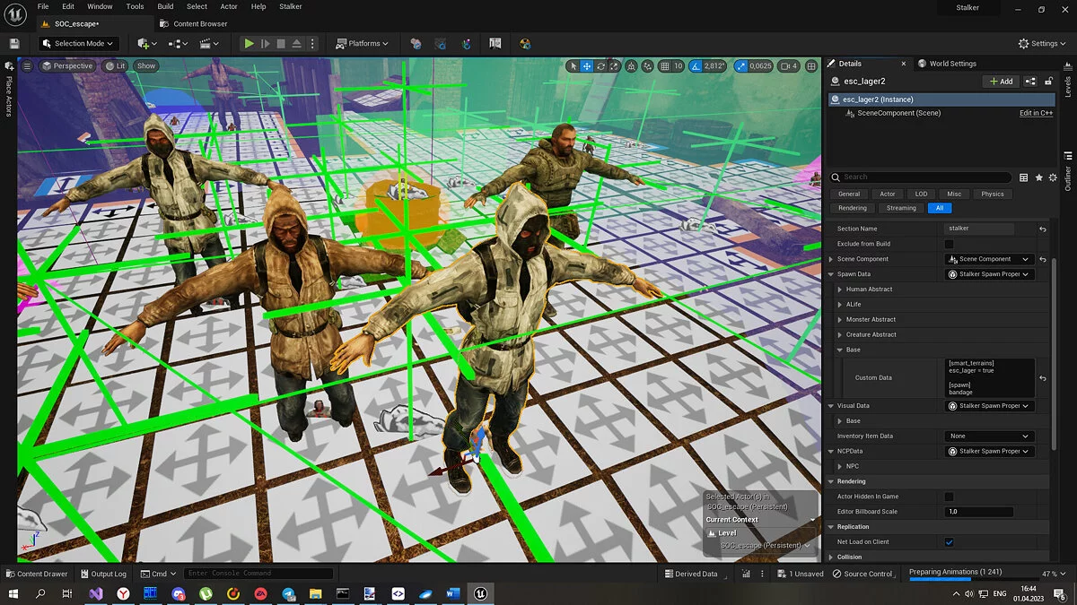Open the Inventory Item Data dropdown
Screen dimensions: 1077x605
[x=989, y=436]
